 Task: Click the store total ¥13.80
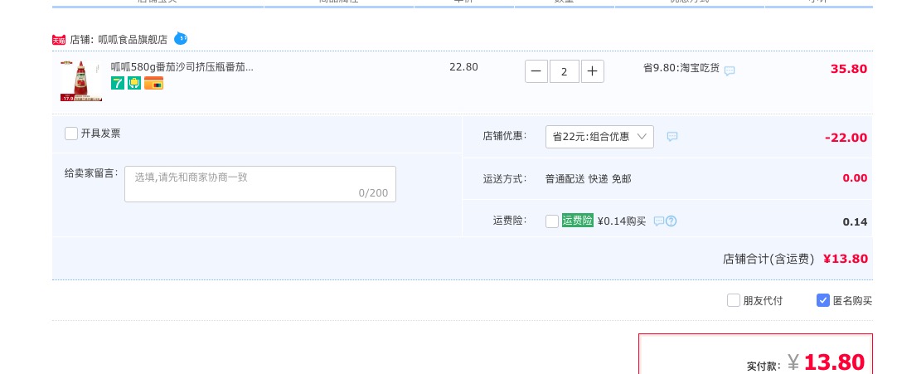[x=846, y=259]
